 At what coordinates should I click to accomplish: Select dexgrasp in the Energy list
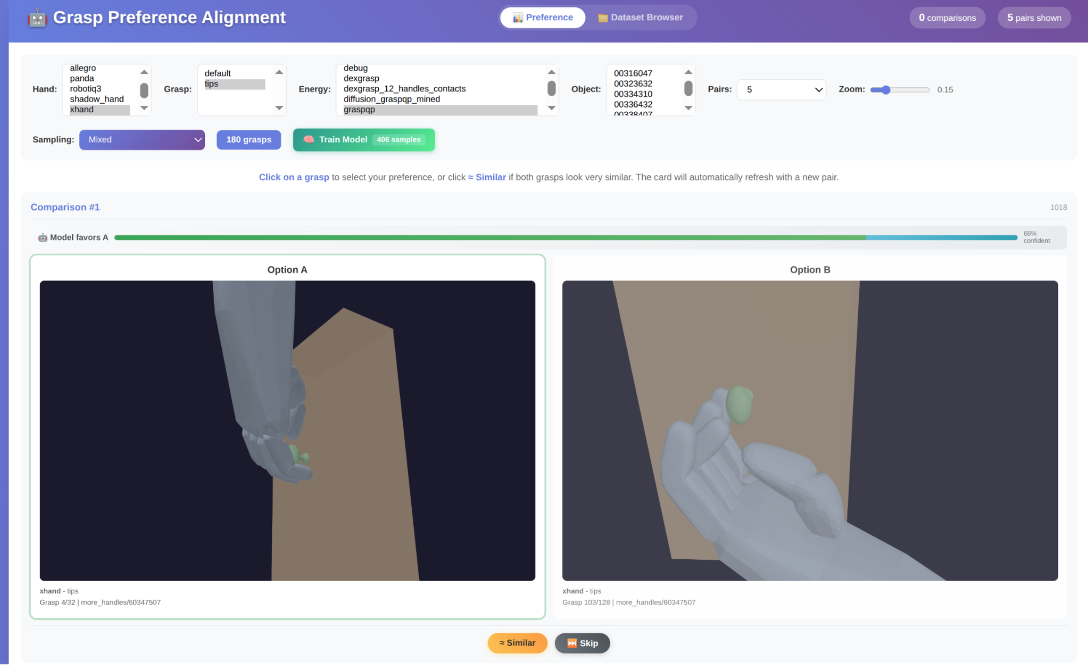361,78
